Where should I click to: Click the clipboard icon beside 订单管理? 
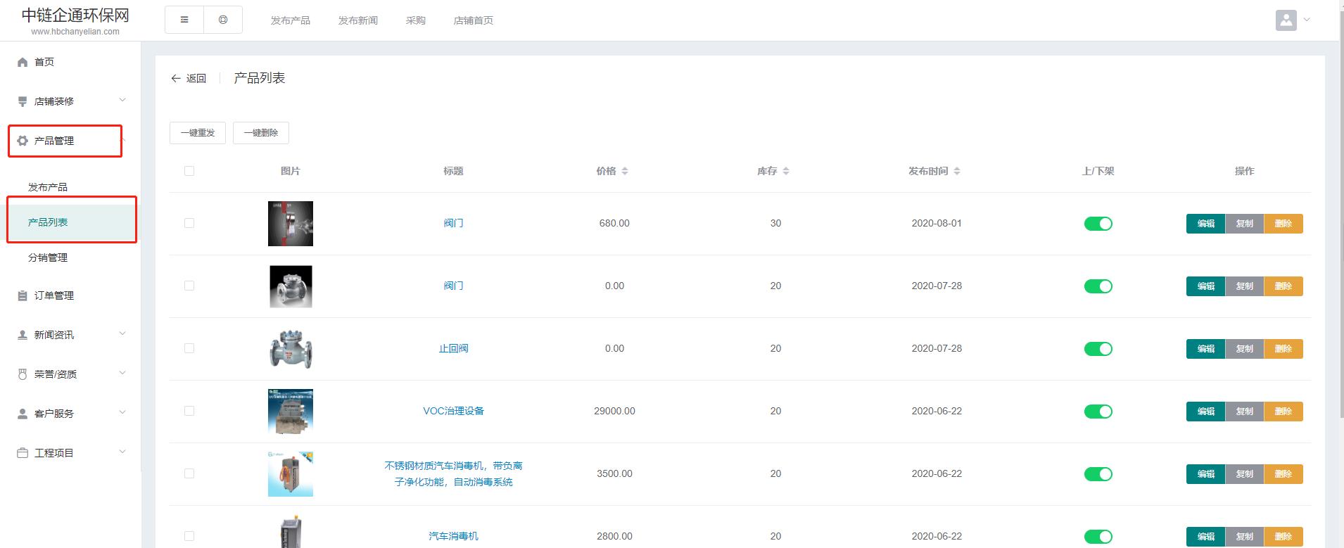23,295
